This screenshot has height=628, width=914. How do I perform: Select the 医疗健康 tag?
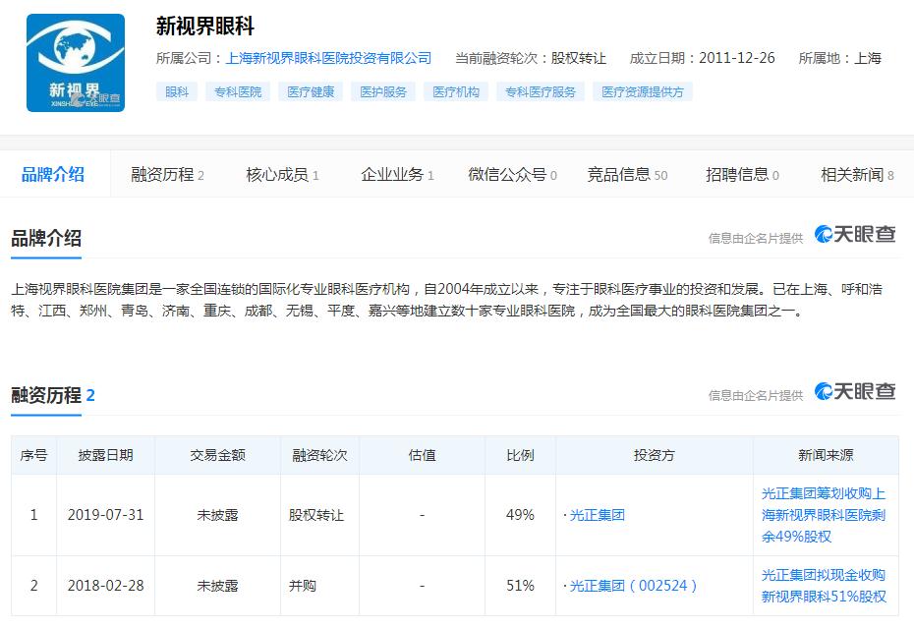point(311,91)
